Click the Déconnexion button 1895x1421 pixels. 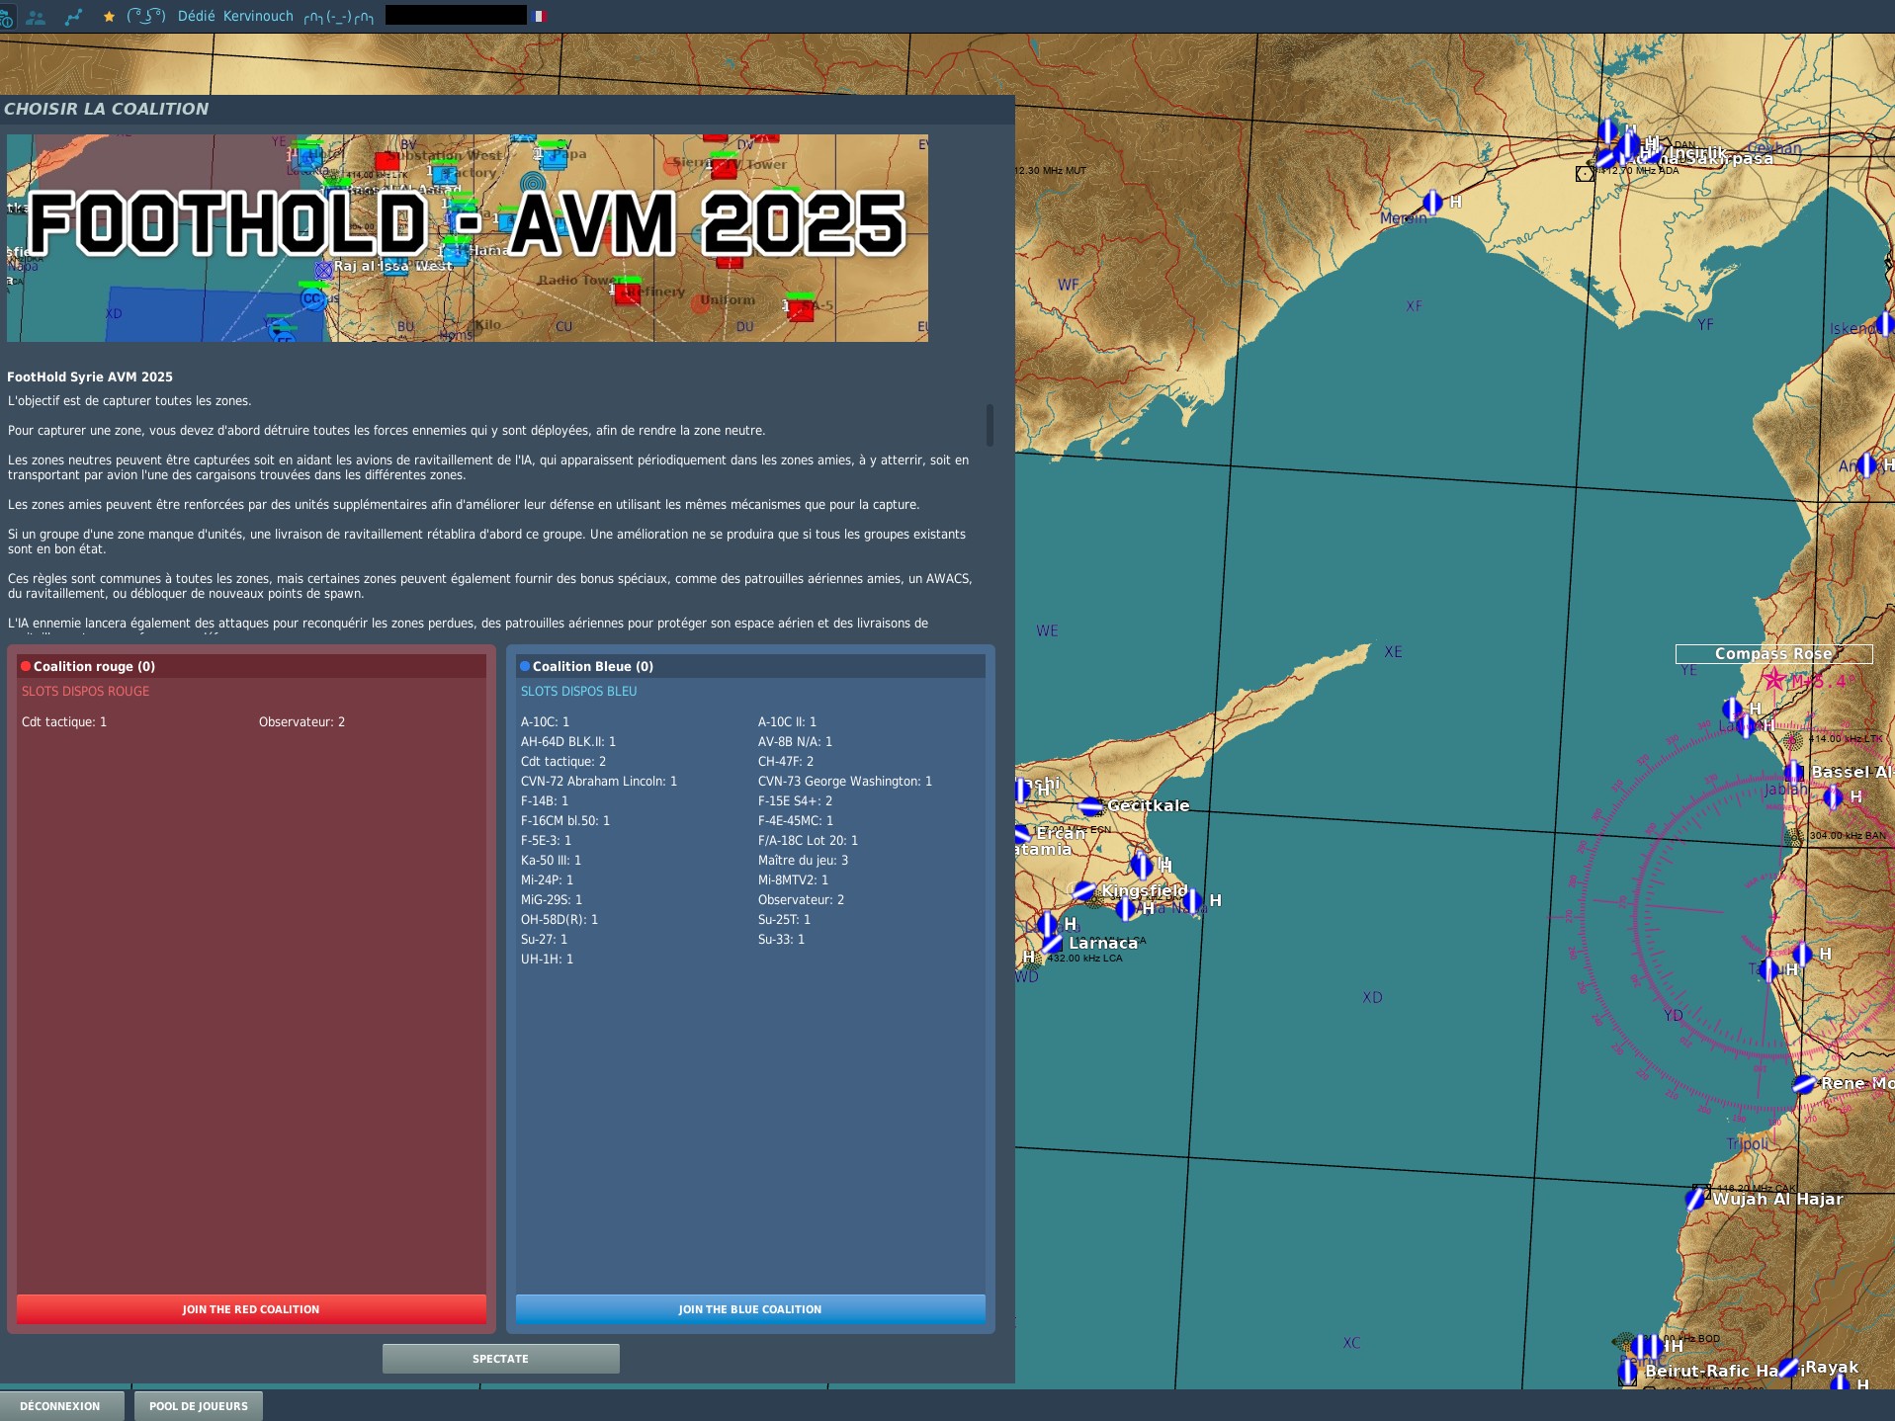[60, 1406]
